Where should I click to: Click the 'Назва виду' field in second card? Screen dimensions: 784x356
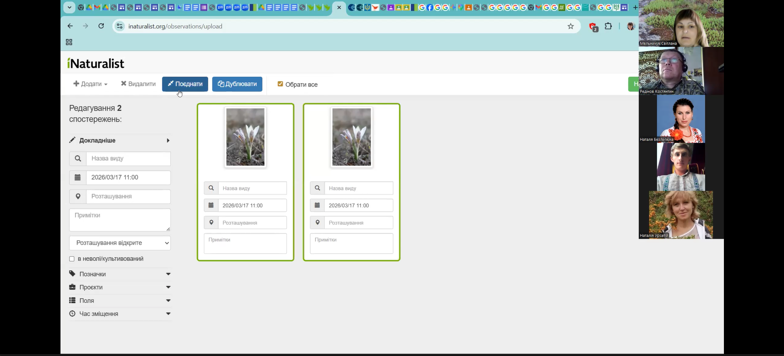pyautogui.click(x=358, y=188)
